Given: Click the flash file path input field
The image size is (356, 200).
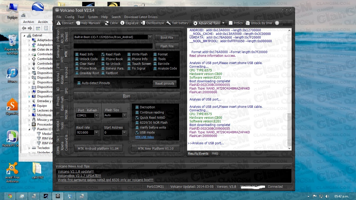Looking at the screenshot, I should coord(113,46).
